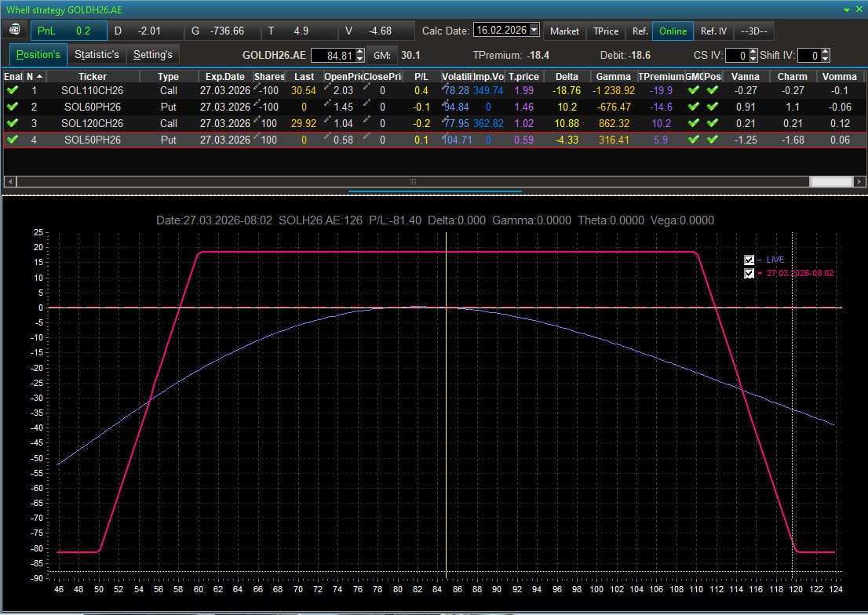
Task: Click edit pencil in SOL120CH26 ClosePrice cell
Action: (x=367, y=121)
